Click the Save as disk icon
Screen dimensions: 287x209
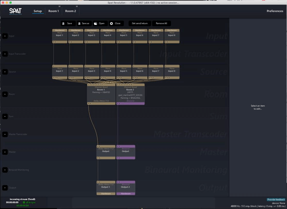[x=79, y=24]
